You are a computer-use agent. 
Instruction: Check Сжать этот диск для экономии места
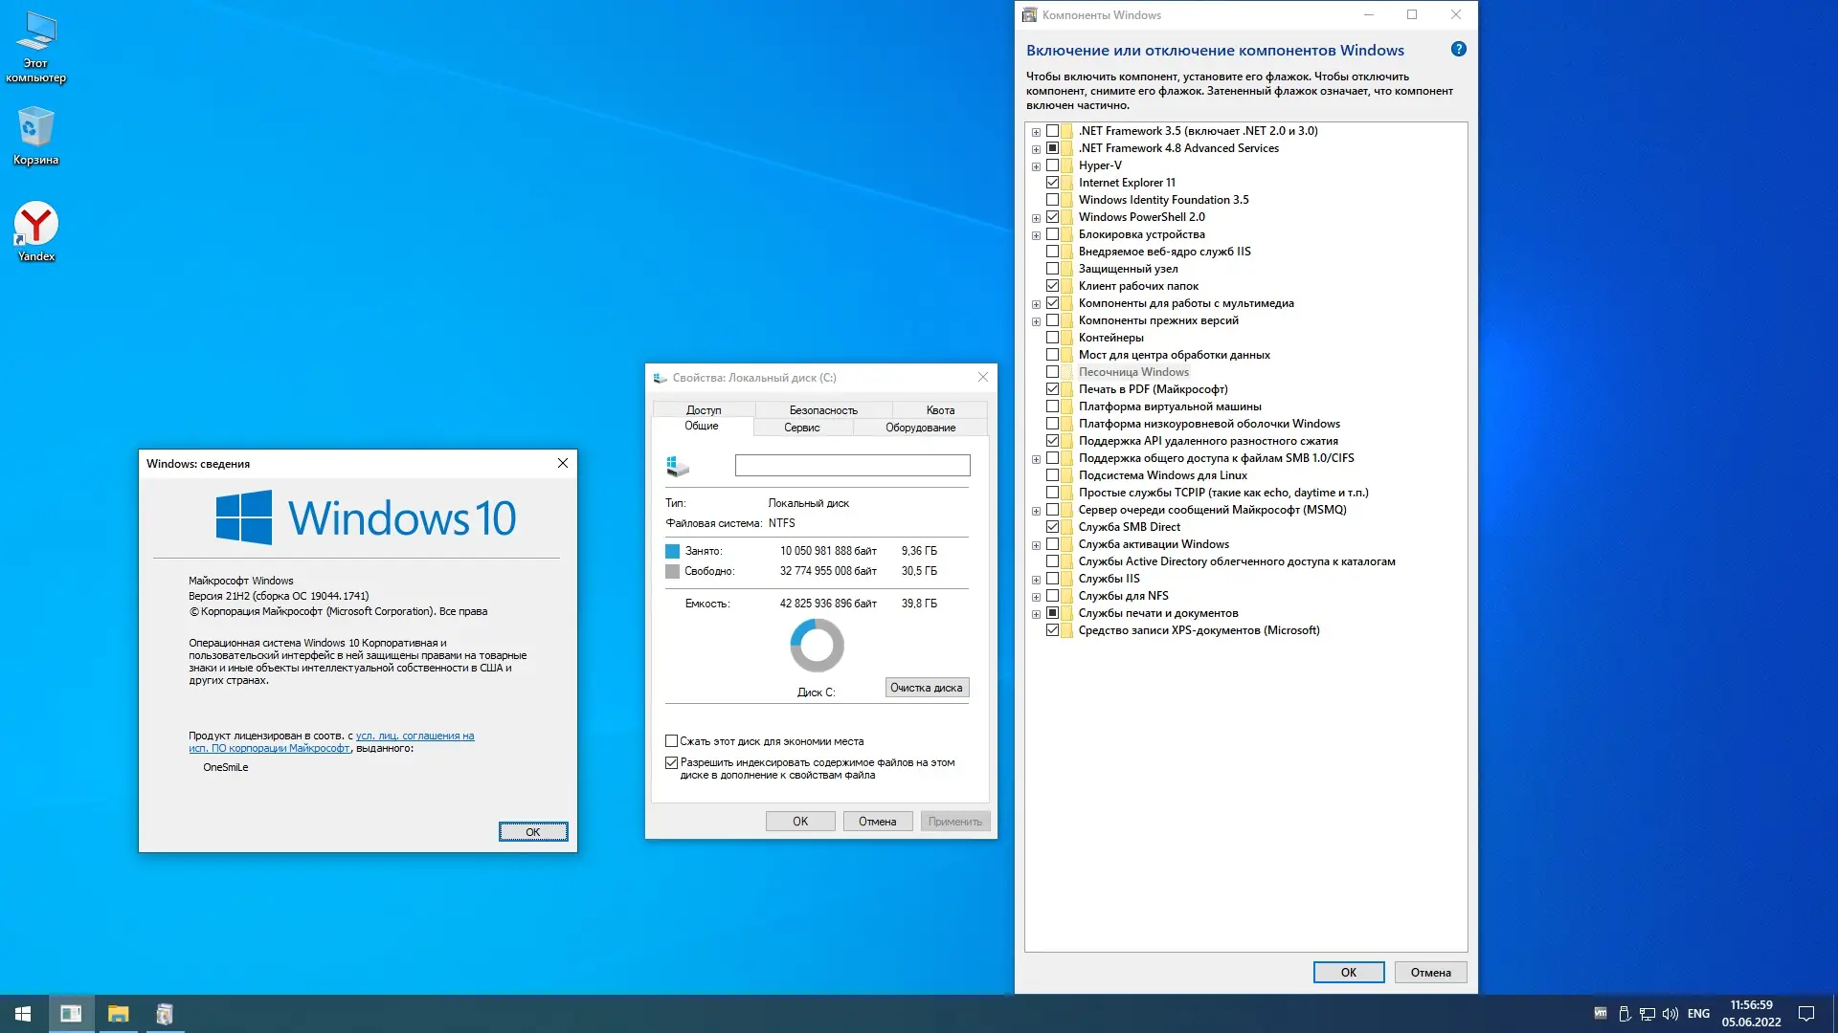[x=672, y=741]
